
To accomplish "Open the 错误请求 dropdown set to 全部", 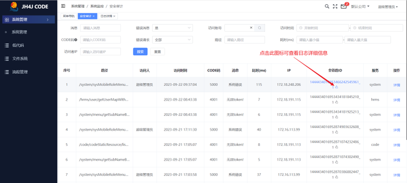I will tap(172, 40).
